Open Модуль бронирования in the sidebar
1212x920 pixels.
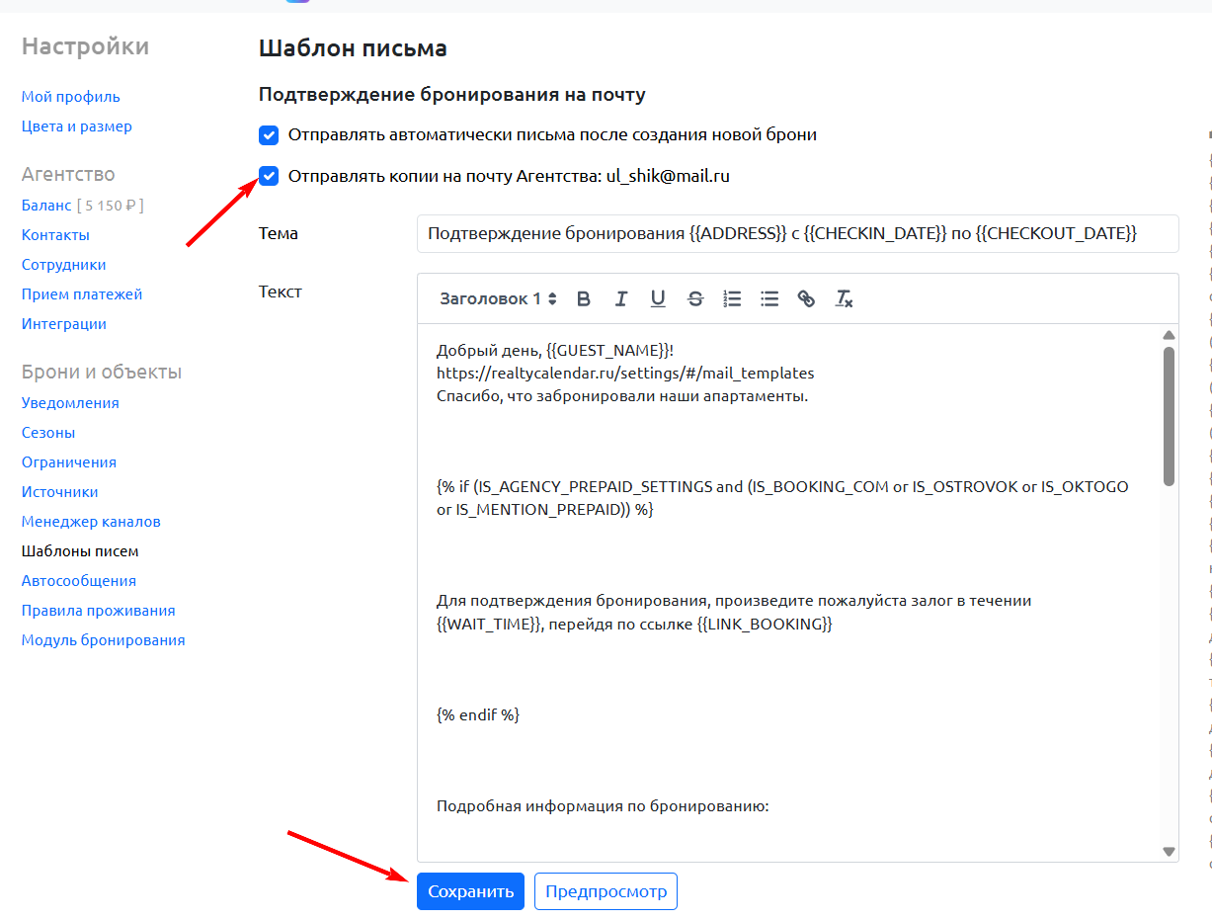pyautogui.click(x=104, y=640)
